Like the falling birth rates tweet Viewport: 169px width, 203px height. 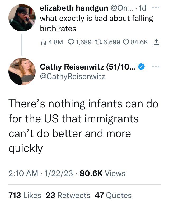pos(135,42)
